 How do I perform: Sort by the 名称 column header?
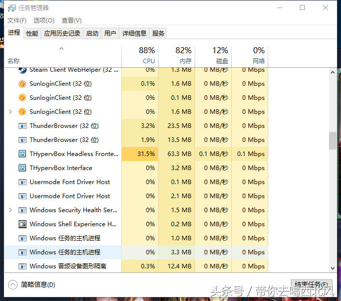63,56
